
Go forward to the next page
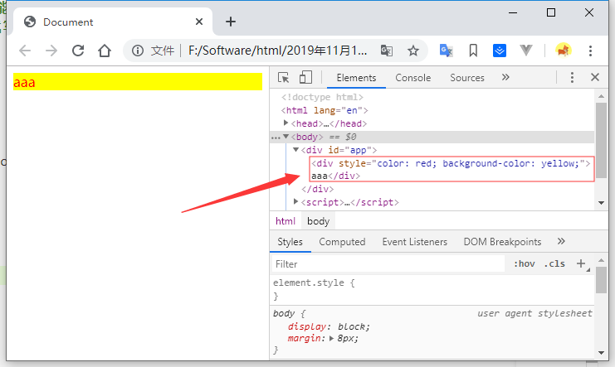click(51, 51)
